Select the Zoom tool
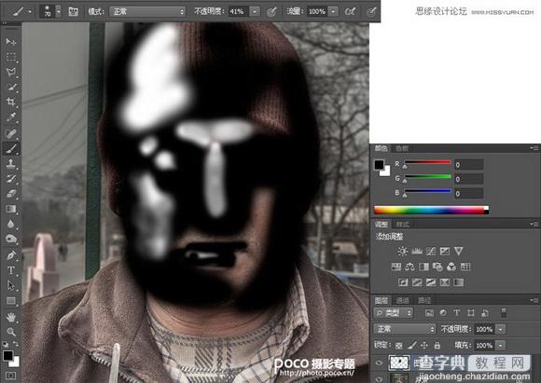This screenshot has width=541, height=383. tap(10, 332)
